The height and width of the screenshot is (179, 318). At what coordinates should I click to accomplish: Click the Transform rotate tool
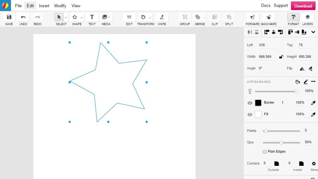[x=143, y=17]
